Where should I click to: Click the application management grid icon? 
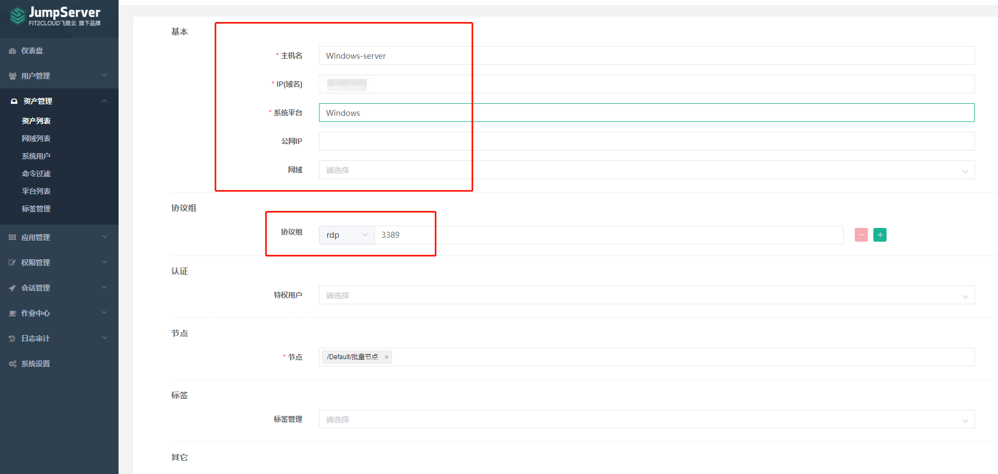coord(13,237)
